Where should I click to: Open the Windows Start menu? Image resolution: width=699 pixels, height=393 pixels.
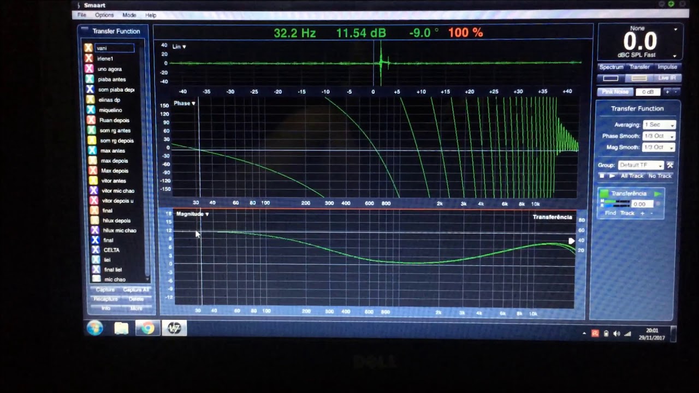tap(95, 328)
